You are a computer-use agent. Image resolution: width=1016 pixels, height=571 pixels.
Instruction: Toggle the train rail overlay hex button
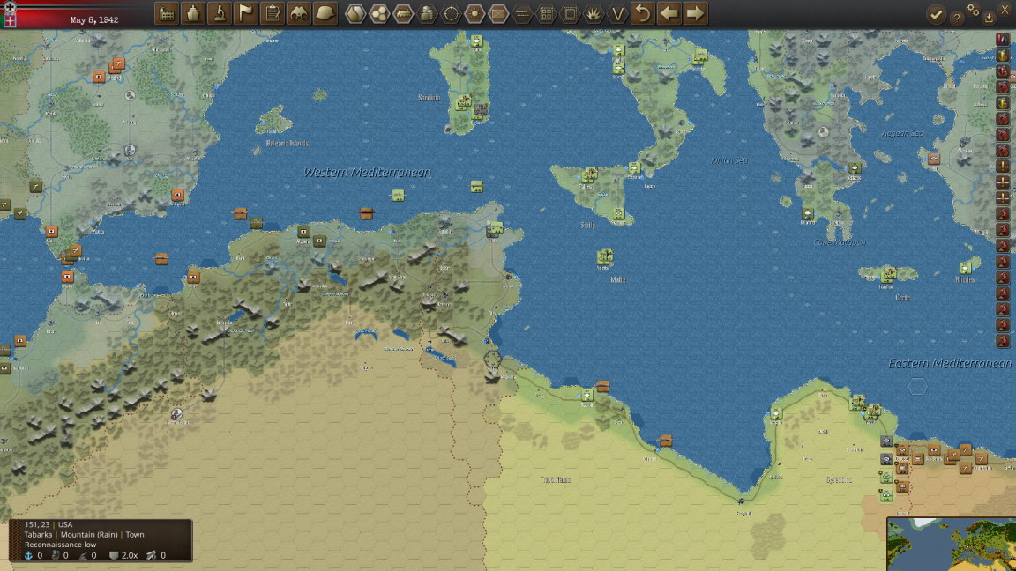click(403, 13)
